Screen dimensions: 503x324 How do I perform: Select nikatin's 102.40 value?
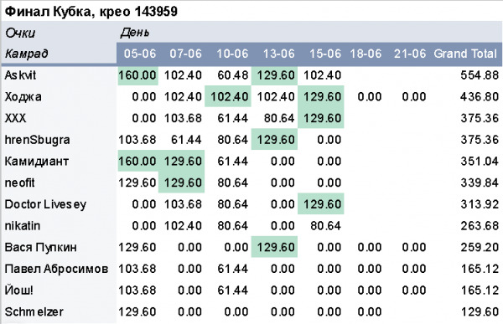point(183,226)
